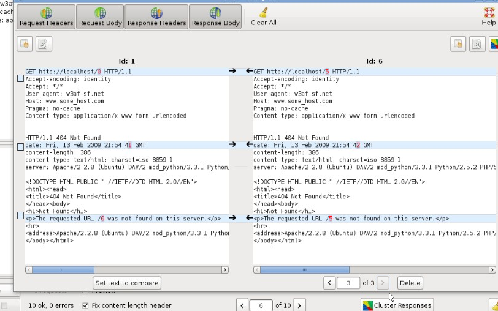498x311 pixels.
Task: Go to previous request of 10
Action: [242, 305]
